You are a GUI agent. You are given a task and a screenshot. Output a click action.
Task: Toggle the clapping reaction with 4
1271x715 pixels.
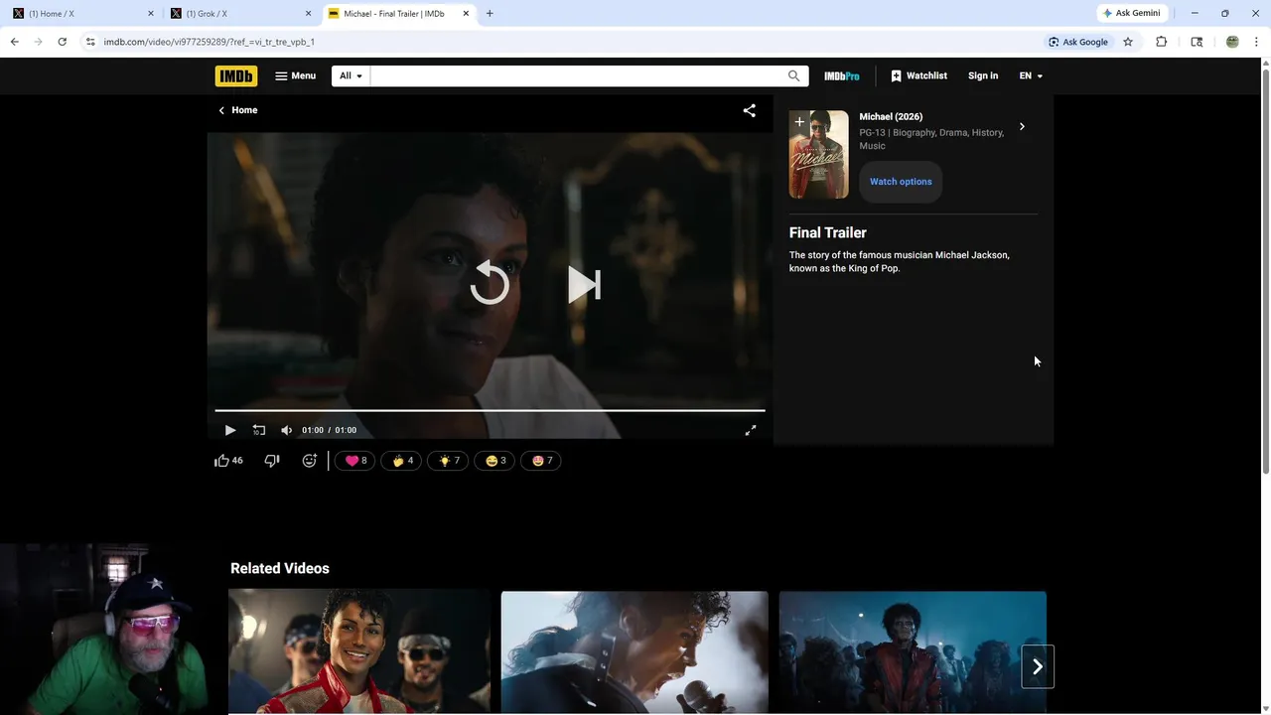tap(401, 461)
